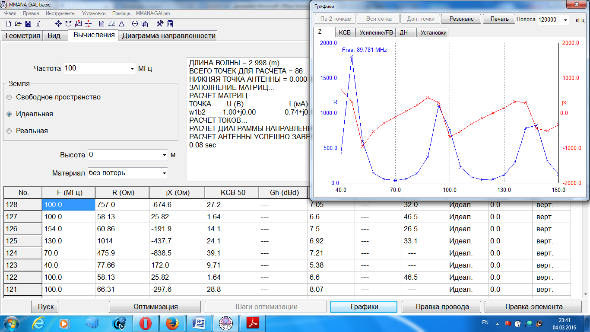The image size is (590, 332).
Task: Switch to Microsoft Word in the taskbar
Action: [199, 323]
